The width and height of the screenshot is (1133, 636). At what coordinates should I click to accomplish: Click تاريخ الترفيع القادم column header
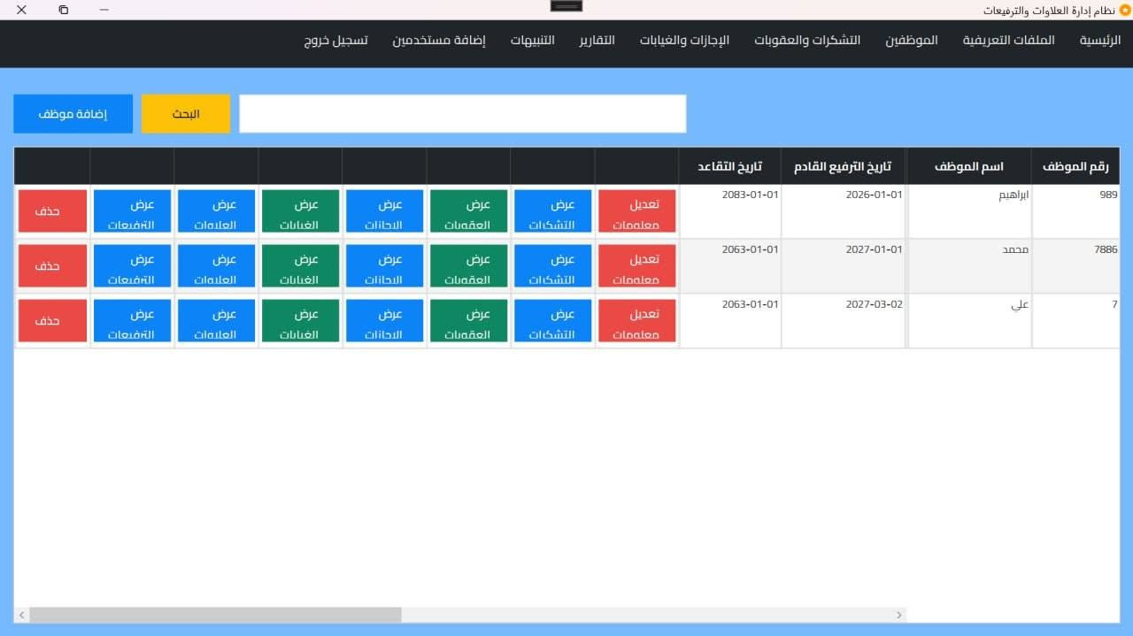tap(844, 166)
